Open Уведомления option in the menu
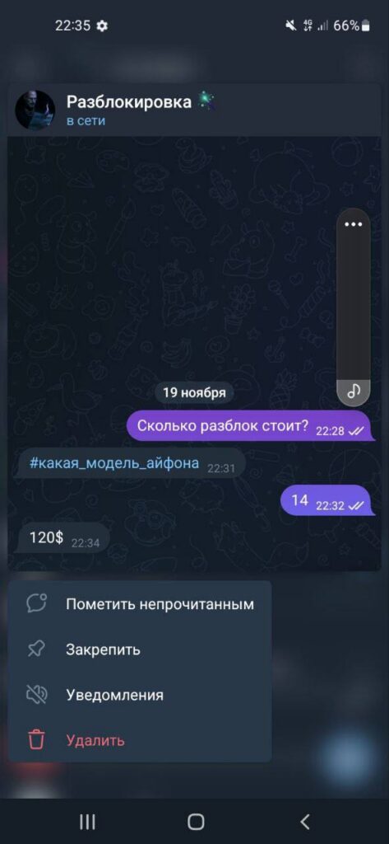 [x=140, y=694]
